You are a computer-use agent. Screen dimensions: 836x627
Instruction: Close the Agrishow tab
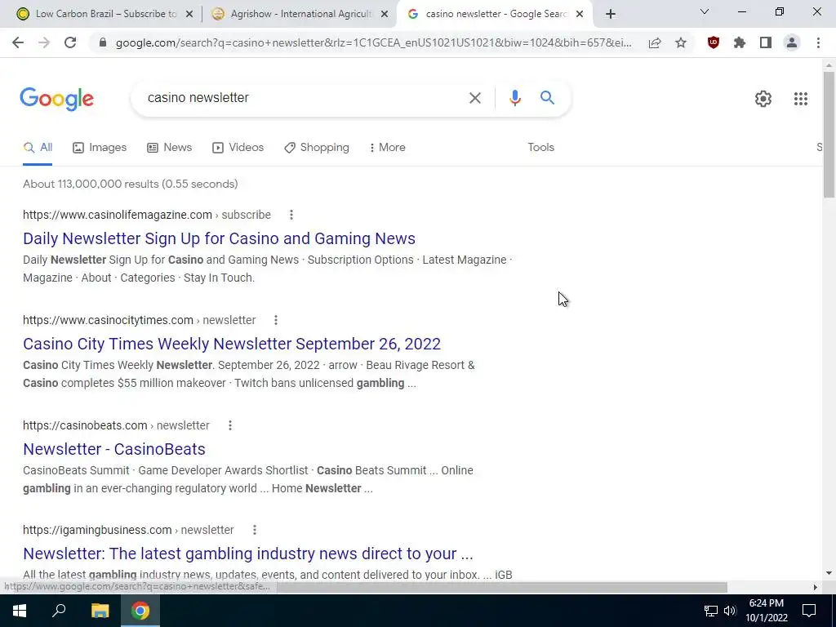click(x=385, y=14)
